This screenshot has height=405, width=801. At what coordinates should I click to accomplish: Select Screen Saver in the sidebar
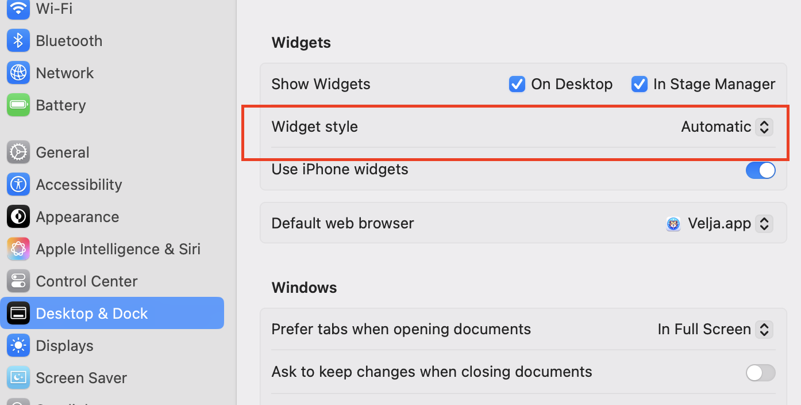(81, 378)
